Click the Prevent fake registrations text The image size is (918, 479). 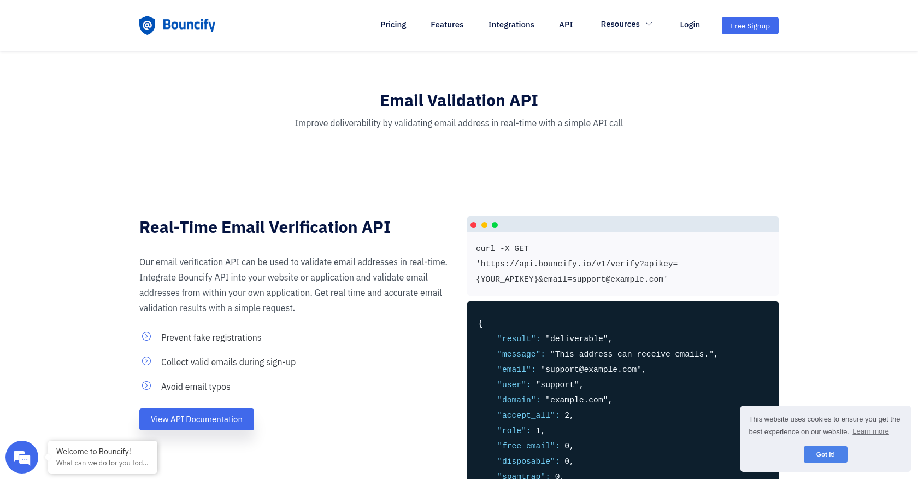(x=211, y=337)
